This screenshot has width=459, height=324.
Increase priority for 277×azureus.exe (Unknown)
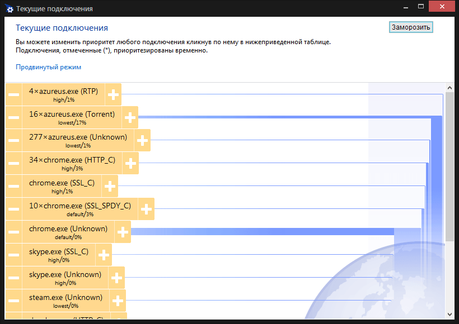142,140
